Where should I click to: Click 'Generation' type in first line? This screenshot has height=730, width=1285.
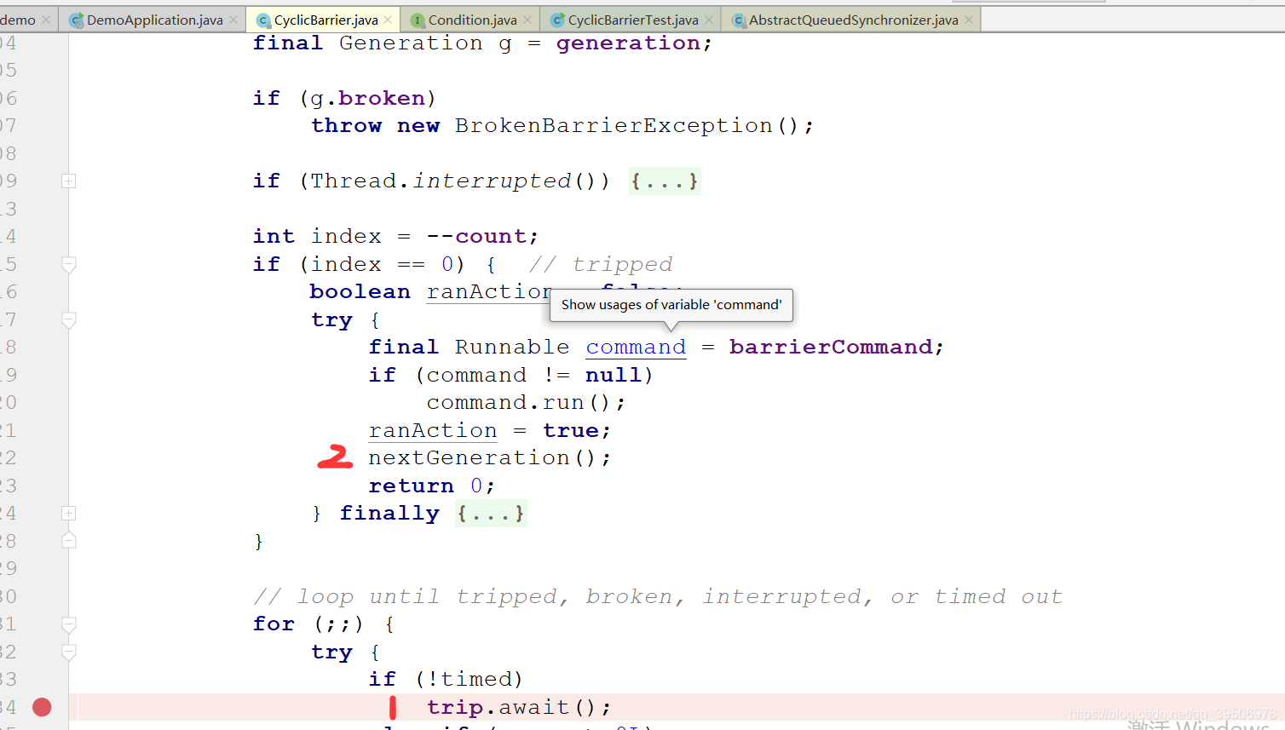(x=411, y=43)
